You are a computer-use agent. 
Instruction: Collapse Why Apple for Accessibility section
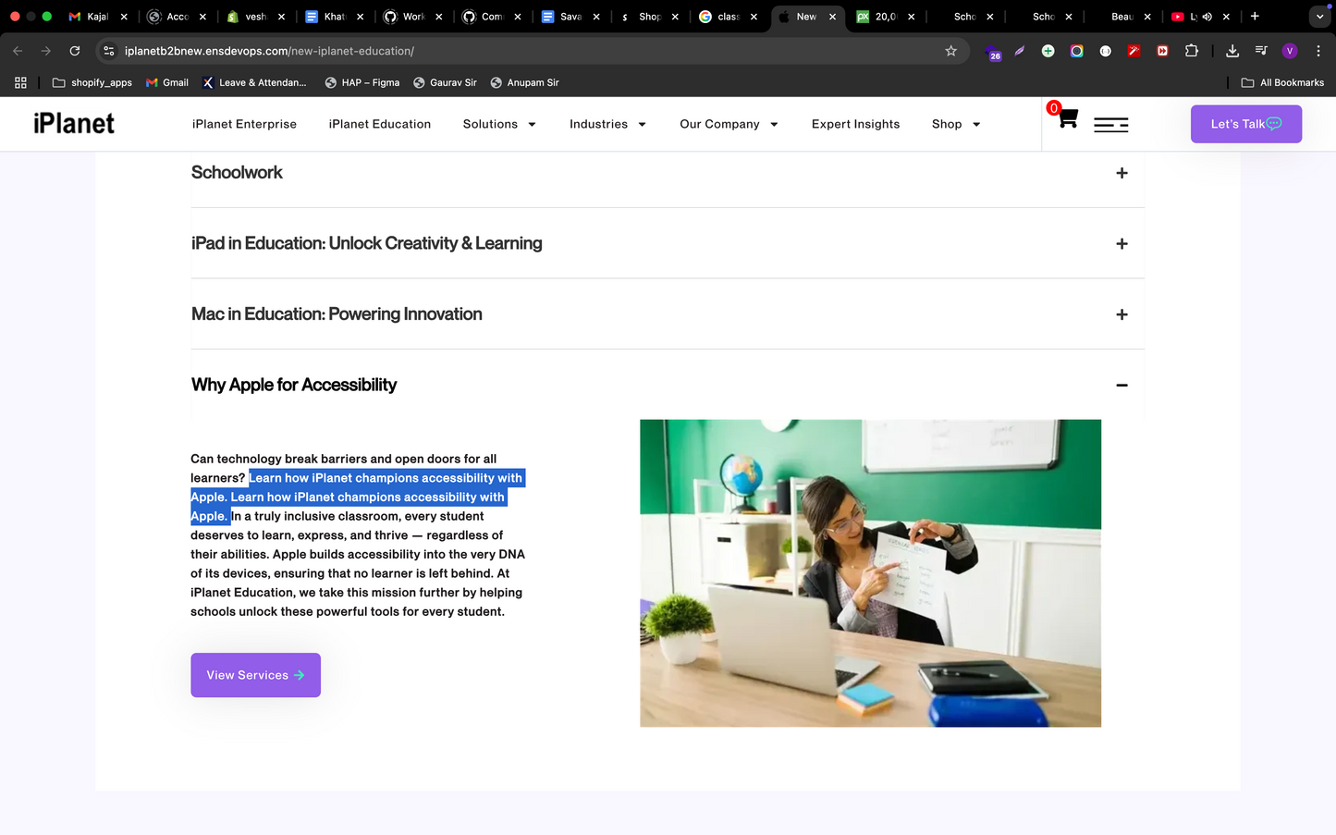668,385
